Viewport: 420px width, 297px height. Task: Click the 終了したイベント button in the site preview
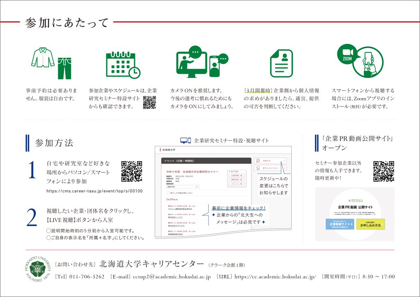coord(270,168)
